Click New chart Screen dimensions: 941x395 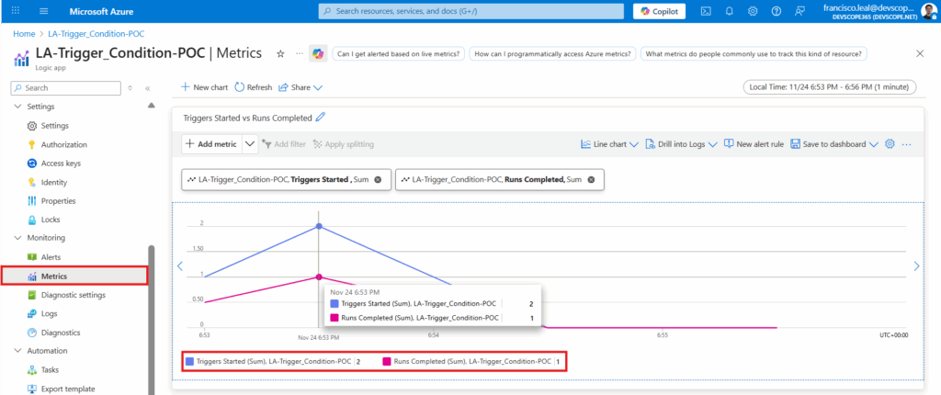(x=205, y=87)
